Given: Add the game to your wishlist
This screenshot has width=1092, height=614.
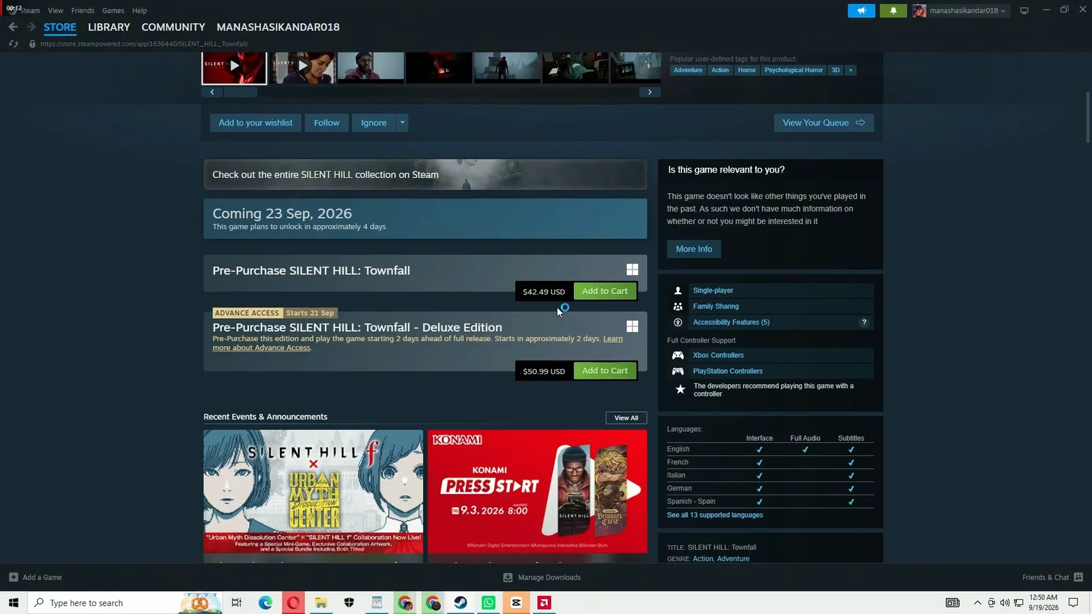Looking at the screenshot, I should point(255,123).
